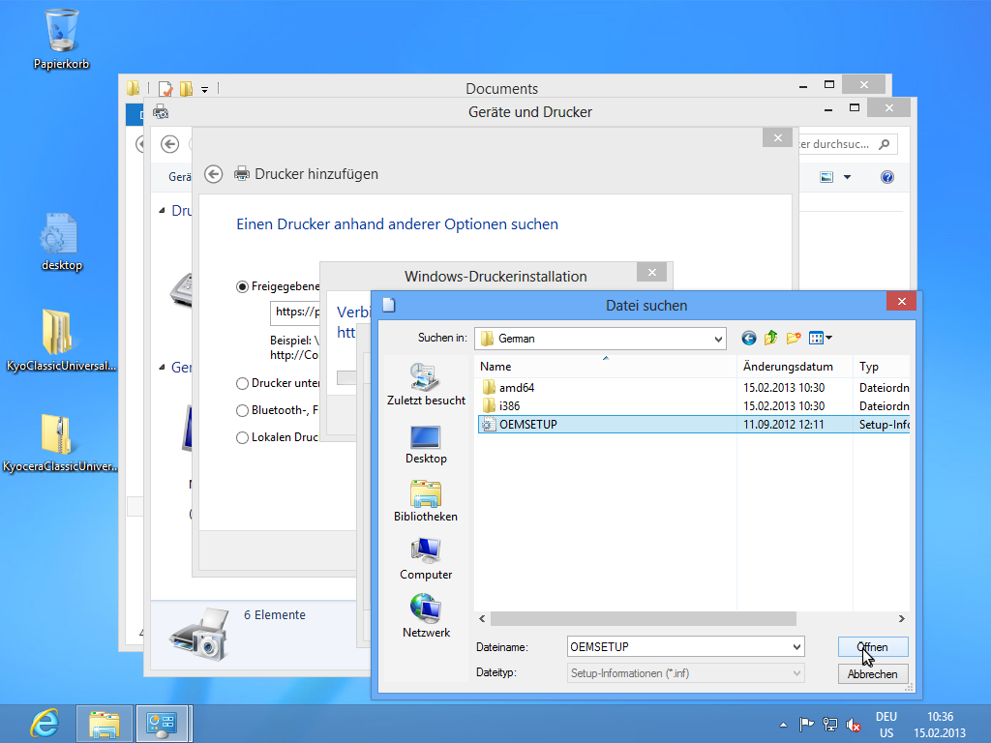Click the right scroll arrow in file list
The image size is (991, 743).
click(x=902, y=618)
